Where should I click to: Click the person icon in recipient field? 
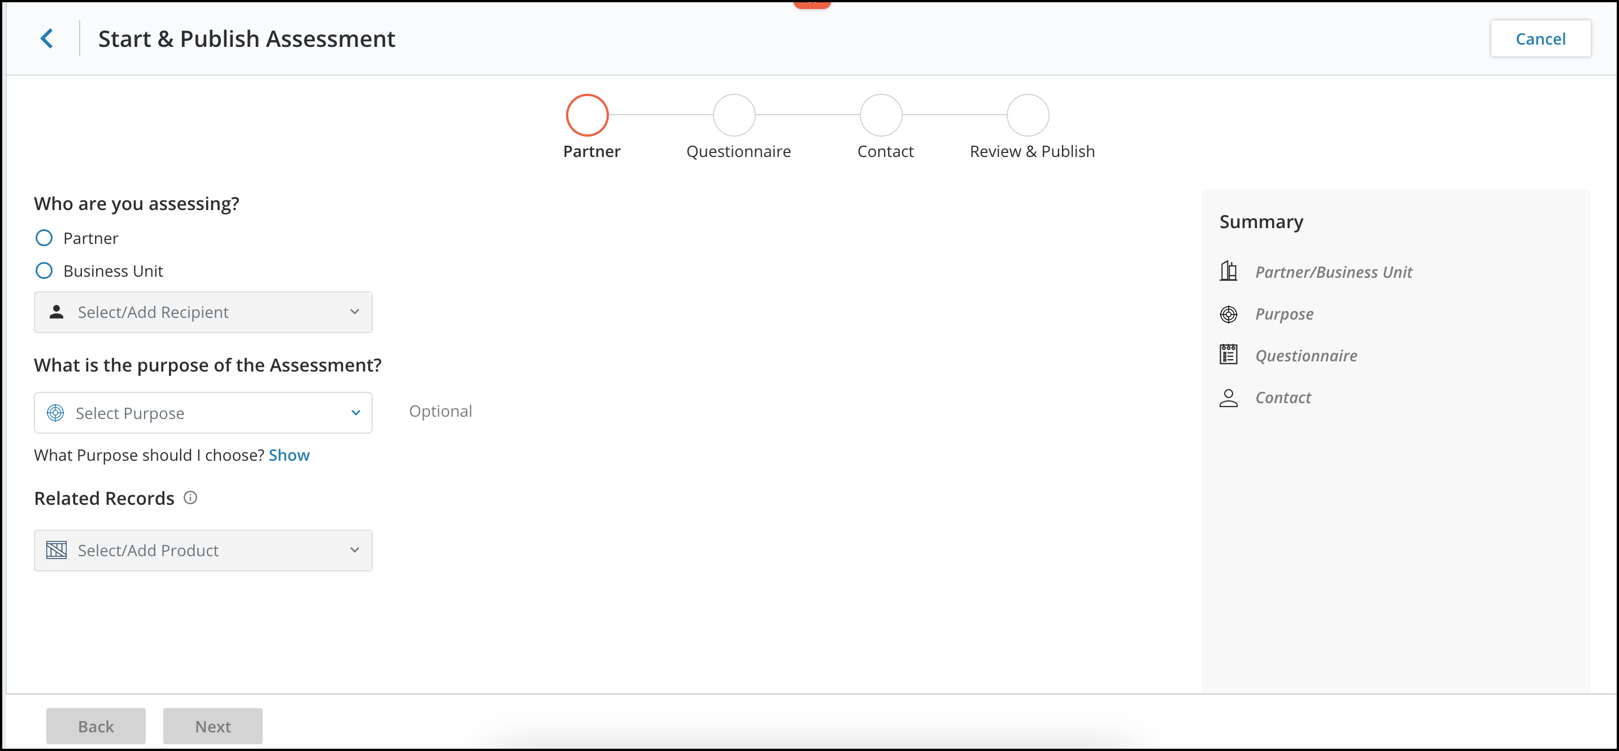56,312
